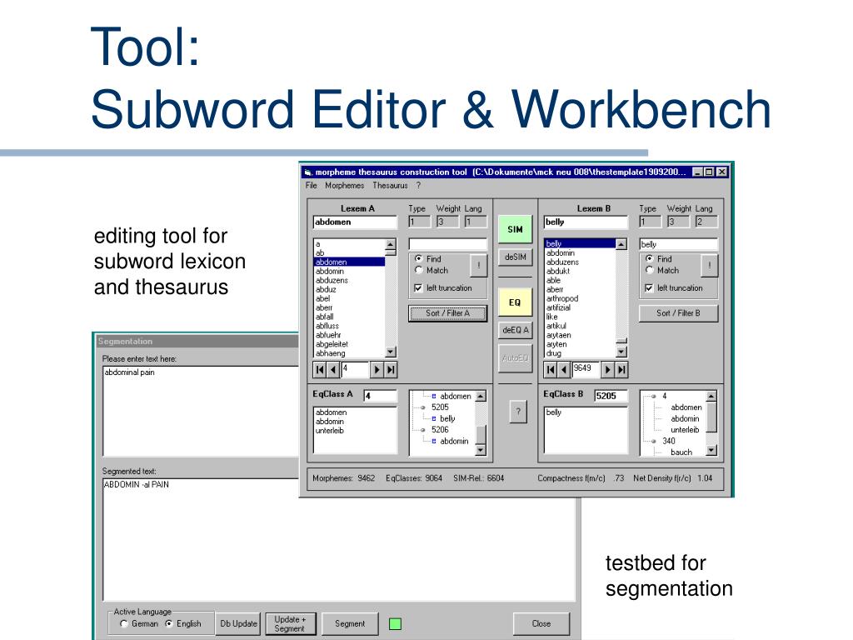Jump to last record in Lexem A navigator
The height and width of the screenshot is (640, 853).
click(391, 369)
